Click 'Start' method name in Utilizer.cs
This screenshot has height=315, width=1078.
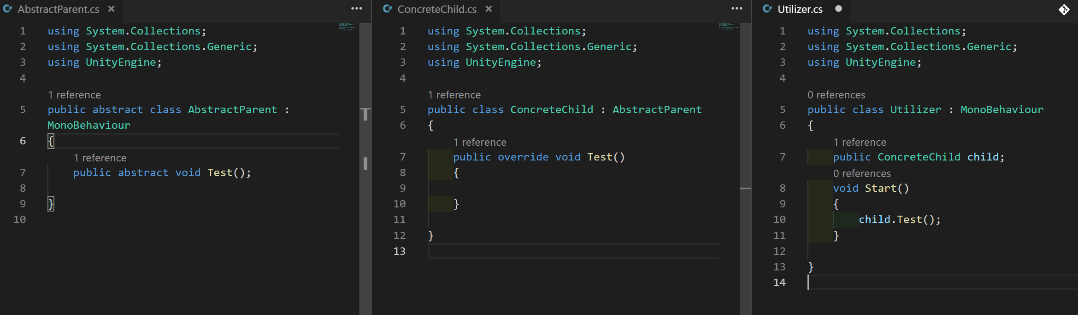(880, 188)
